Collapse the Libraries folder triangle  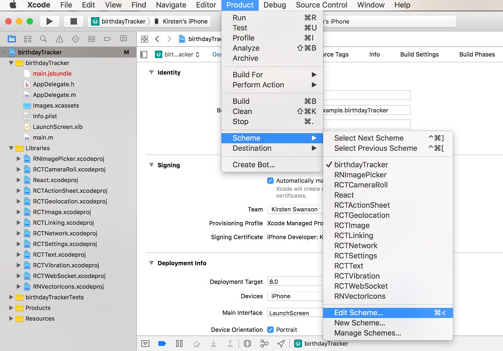pyautogui.click(x=11, y=148)
